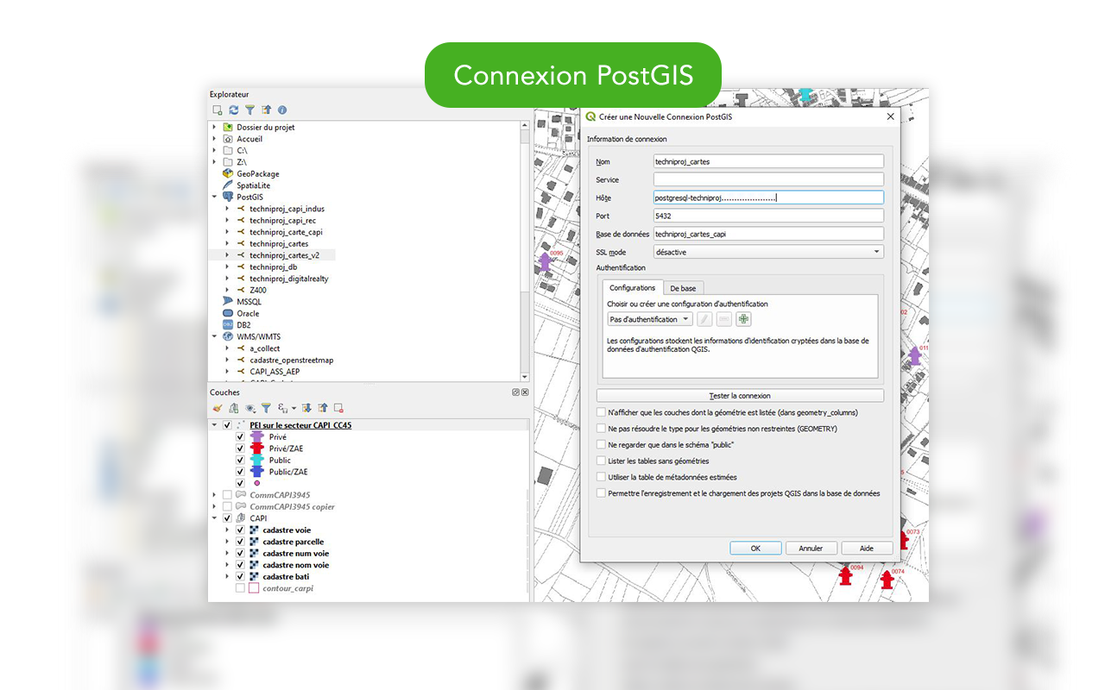The width and height of the screenshot is (1105, 690).
Task: Expand all layers in Couches toolbar
Action: (306, 408)
